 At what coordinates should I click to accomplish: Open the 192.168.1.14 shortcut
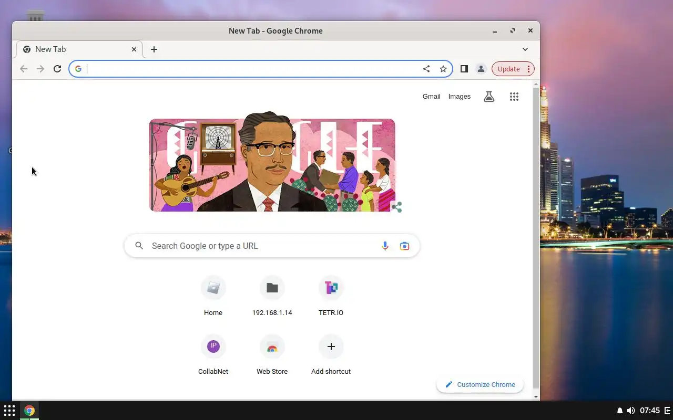272,297
